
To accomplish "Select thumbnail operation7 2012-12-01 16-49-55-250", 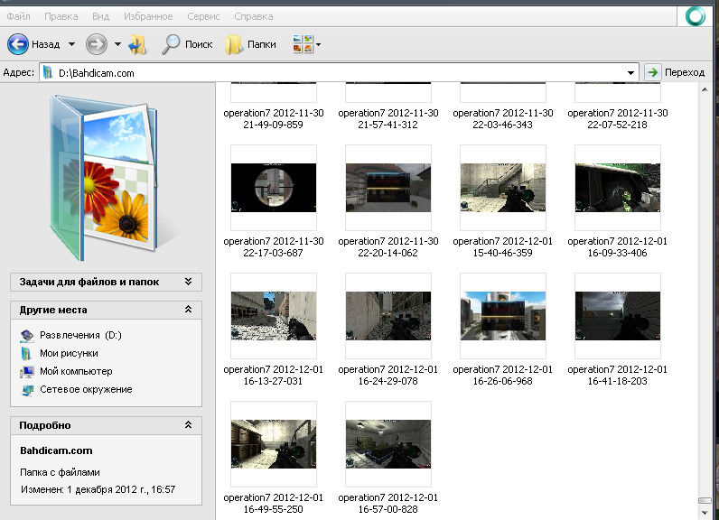I will coord(274,444).
